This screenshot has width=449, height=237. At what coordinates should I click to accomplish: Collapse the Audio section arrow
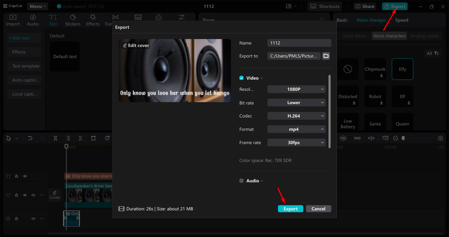click(x=262, y=181)
